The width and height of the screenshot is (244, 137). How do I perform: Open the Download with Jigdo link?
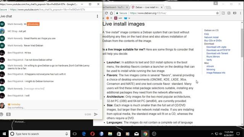216,47
